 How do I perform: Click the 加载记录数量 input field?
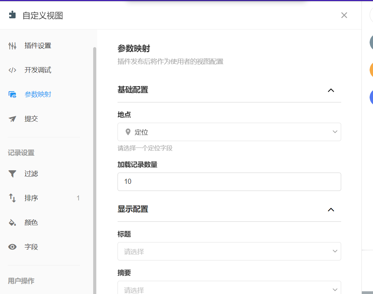point(229,182)
